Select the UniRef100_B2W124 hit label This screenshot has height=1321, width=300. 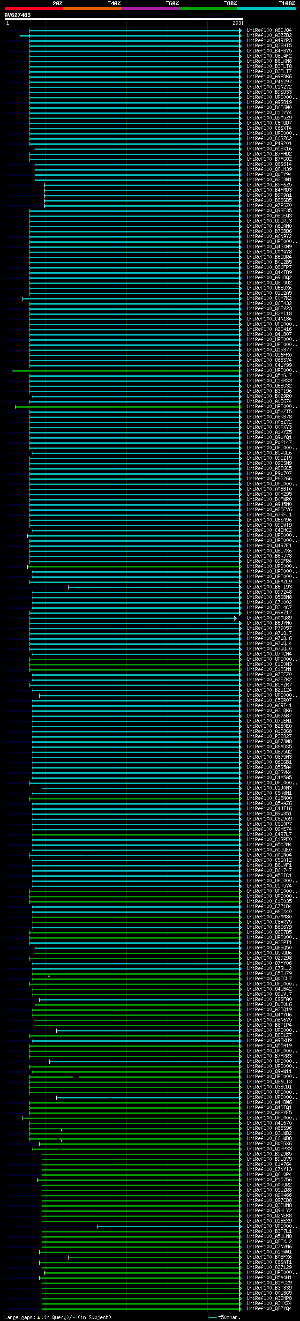(269, 690)
